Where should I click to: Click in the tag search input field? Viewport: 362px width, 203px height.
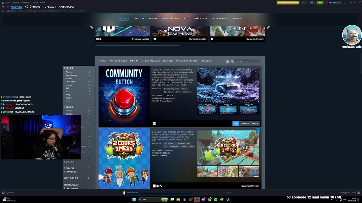[x=247, y=61]
